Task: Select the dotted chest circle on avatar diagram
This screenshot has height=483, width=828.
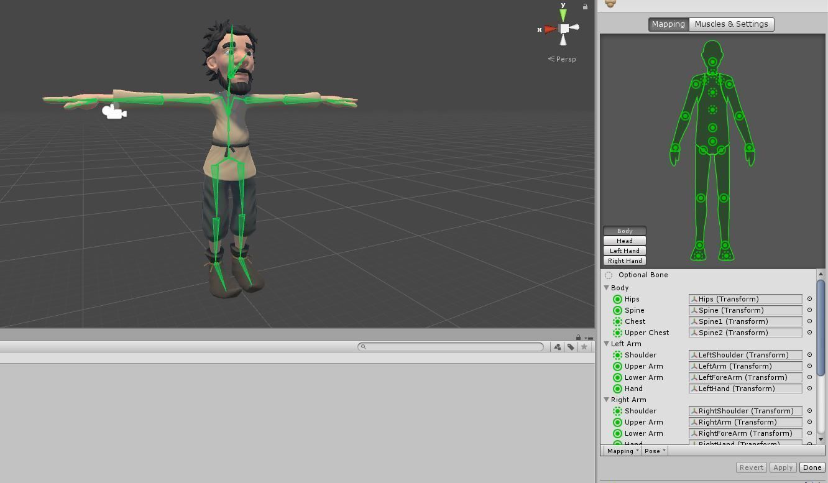Action: (712, 110)
